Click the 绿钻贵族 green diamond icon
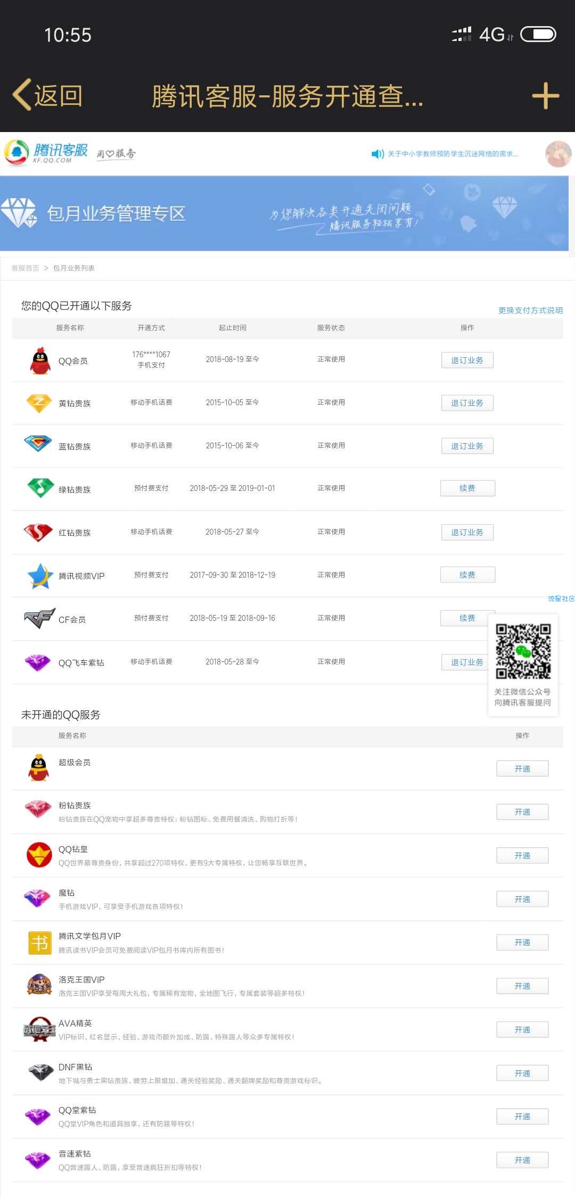 40,487
